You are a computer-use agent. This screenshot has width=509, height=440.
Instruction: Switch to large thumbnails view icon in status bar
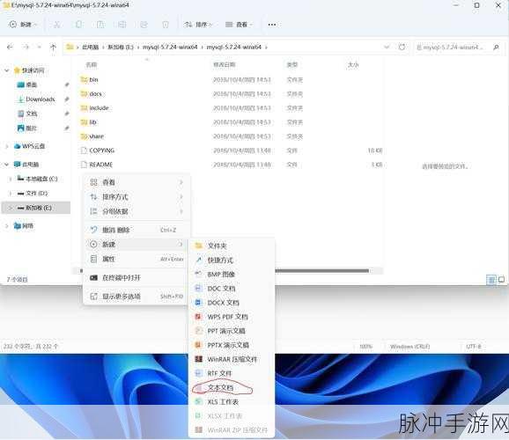502,279
